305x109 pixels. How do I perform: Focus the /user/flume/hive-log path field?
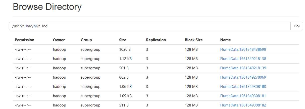tap(150, 26)
